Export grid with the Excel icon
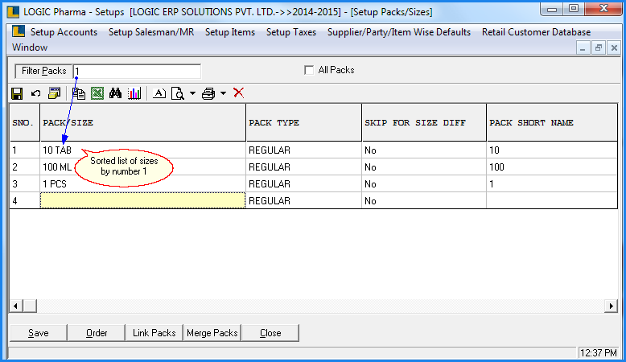Screen dimensions: 626x362 point(97,93)
